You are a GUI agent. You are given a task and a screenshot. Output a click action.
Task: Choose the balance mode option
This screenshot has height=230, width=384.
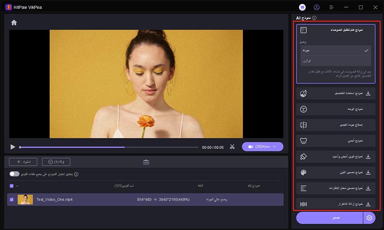tap(336, 61)
